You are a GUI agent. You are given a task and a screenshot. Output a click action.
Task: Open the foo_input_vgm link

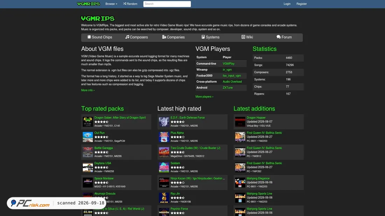(232, 76)
